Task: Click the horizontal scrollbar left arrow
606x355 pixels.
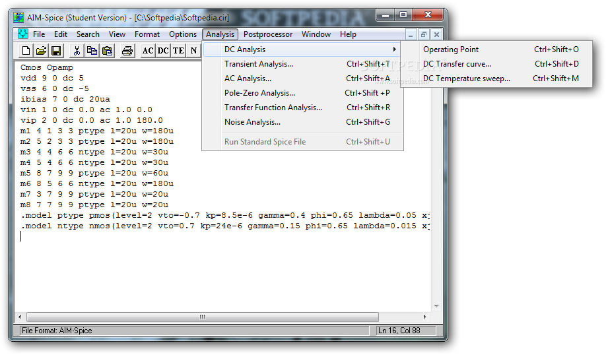Action: click(x=20, y=317)
